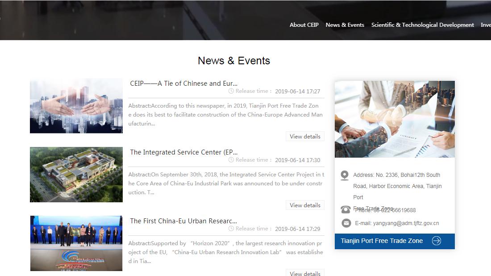491x276 pixels.
Task: Open the Integrated Service Center building thumbnail
Action: point(76,175)
